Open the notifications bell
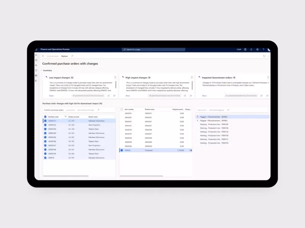The height and width of the screenshot is (228, 305). click(x=251, y=49)
